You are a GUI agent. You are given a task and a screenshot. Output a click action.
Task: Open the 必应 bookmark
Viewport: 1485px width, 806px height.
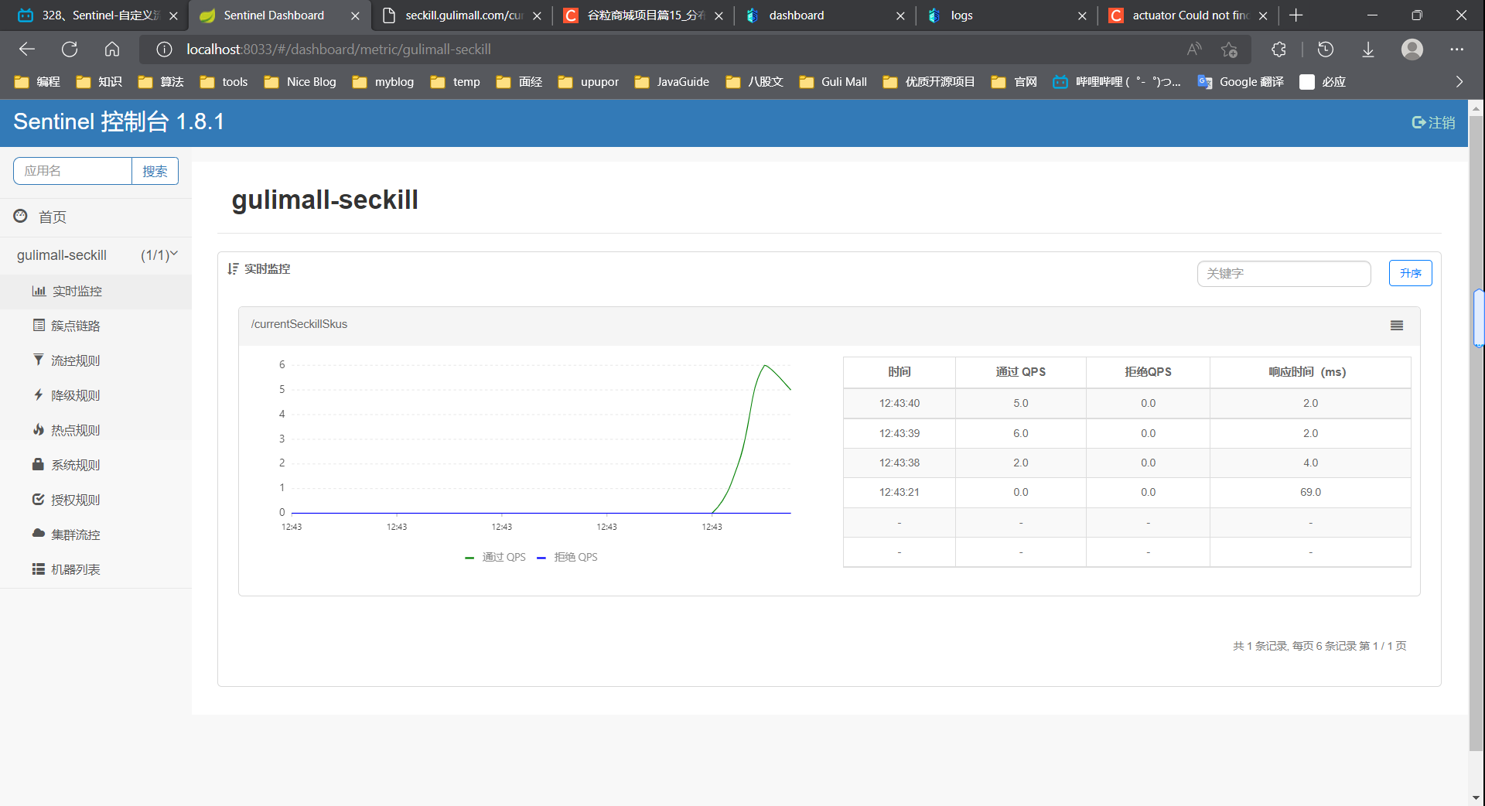click(x=1323, y=82)
